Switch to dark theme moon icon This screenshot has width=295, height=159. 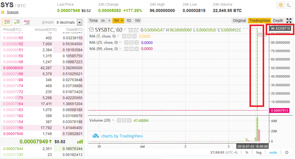(x=289, y=5)
